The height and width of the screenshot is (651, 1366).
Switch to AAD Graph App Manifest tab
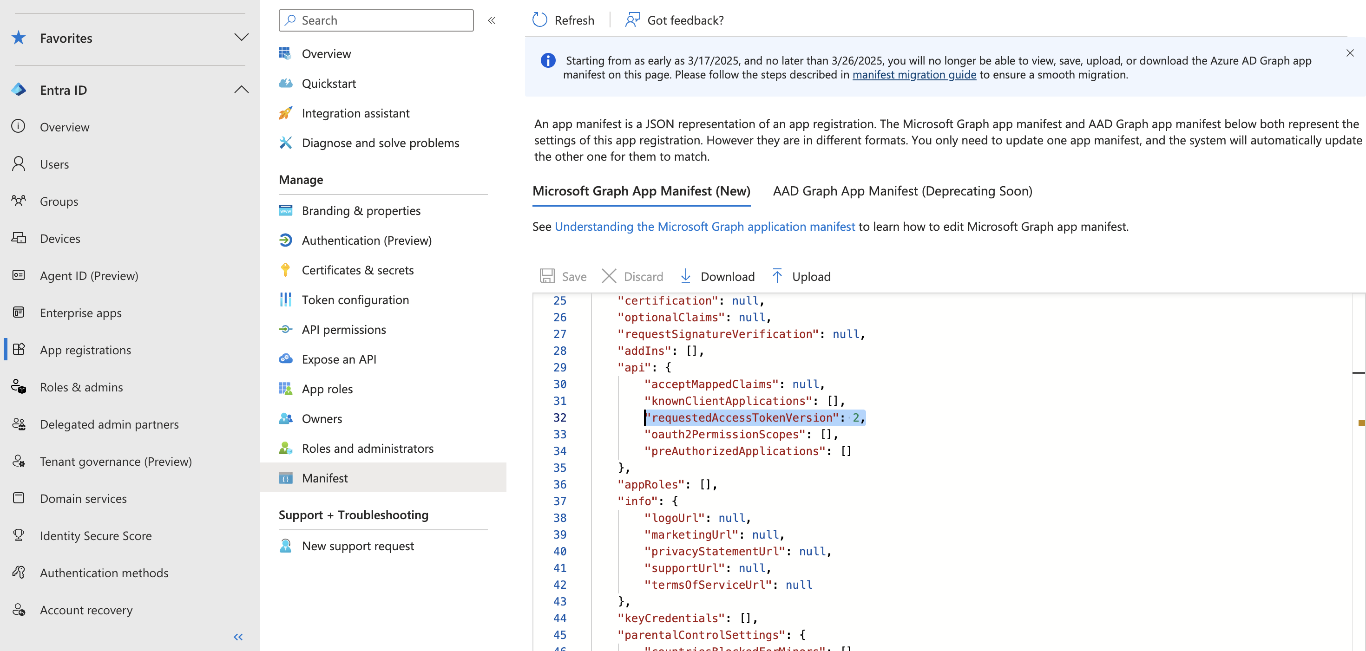[902, 191]
